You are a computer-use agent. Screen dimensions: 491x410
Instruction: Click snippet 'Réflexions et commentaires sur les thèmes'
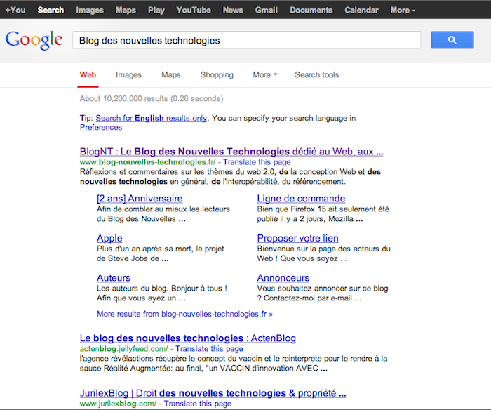point(230,176)
